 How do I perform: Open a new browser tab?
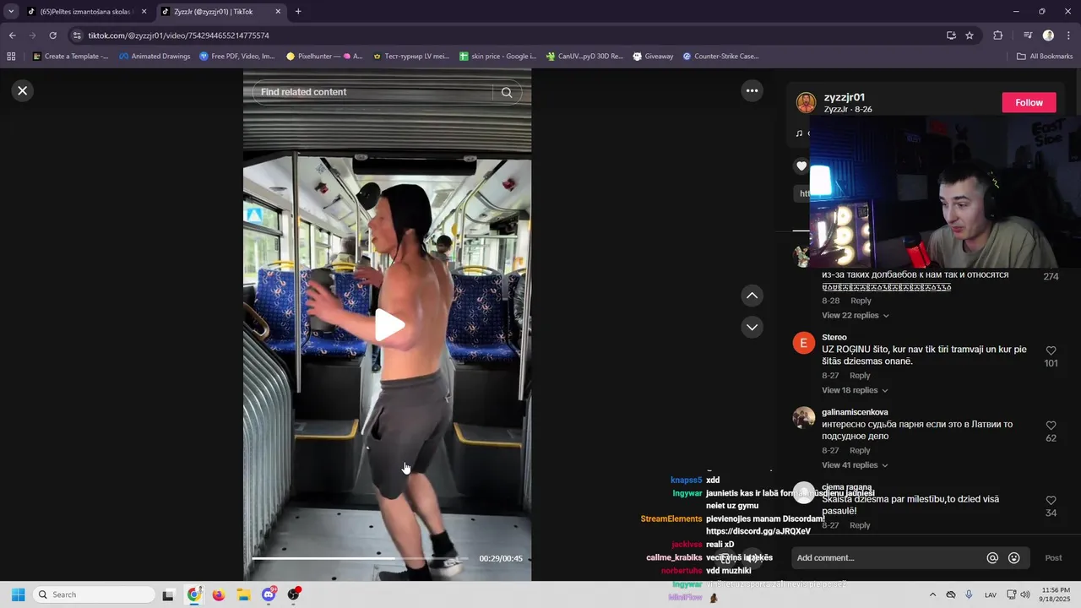click(298, 12)
